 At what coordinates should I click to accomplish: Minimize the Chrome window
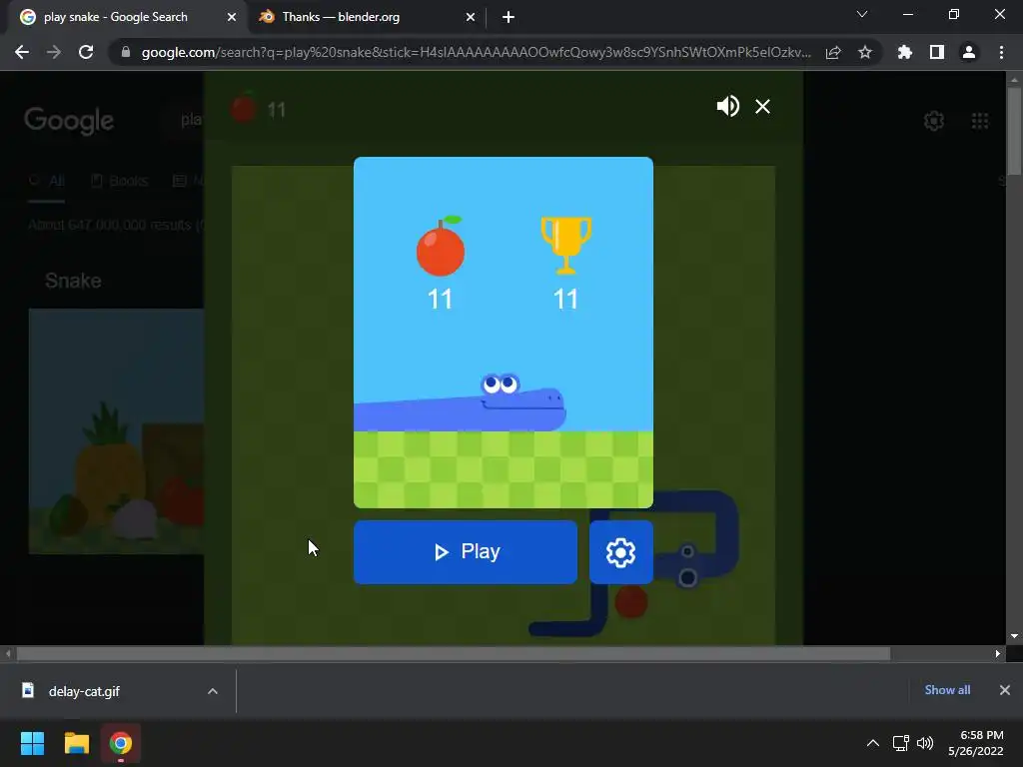pyautogui.click(x=907, y=14)
